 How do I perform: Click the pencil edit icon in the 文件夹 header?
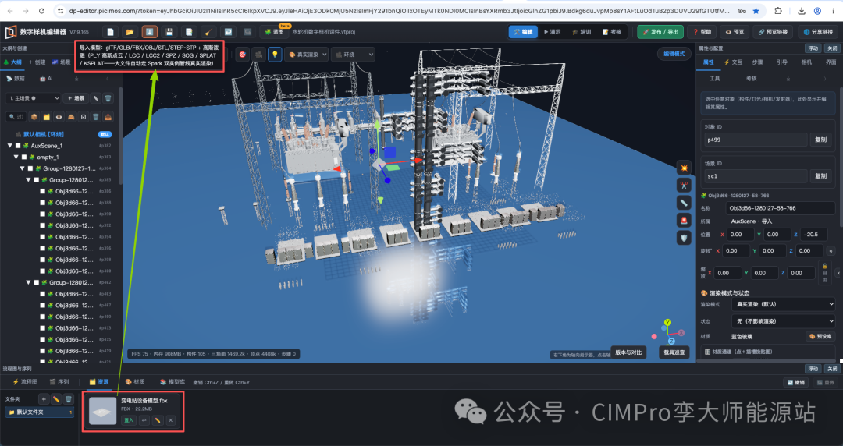click(56, 398)
